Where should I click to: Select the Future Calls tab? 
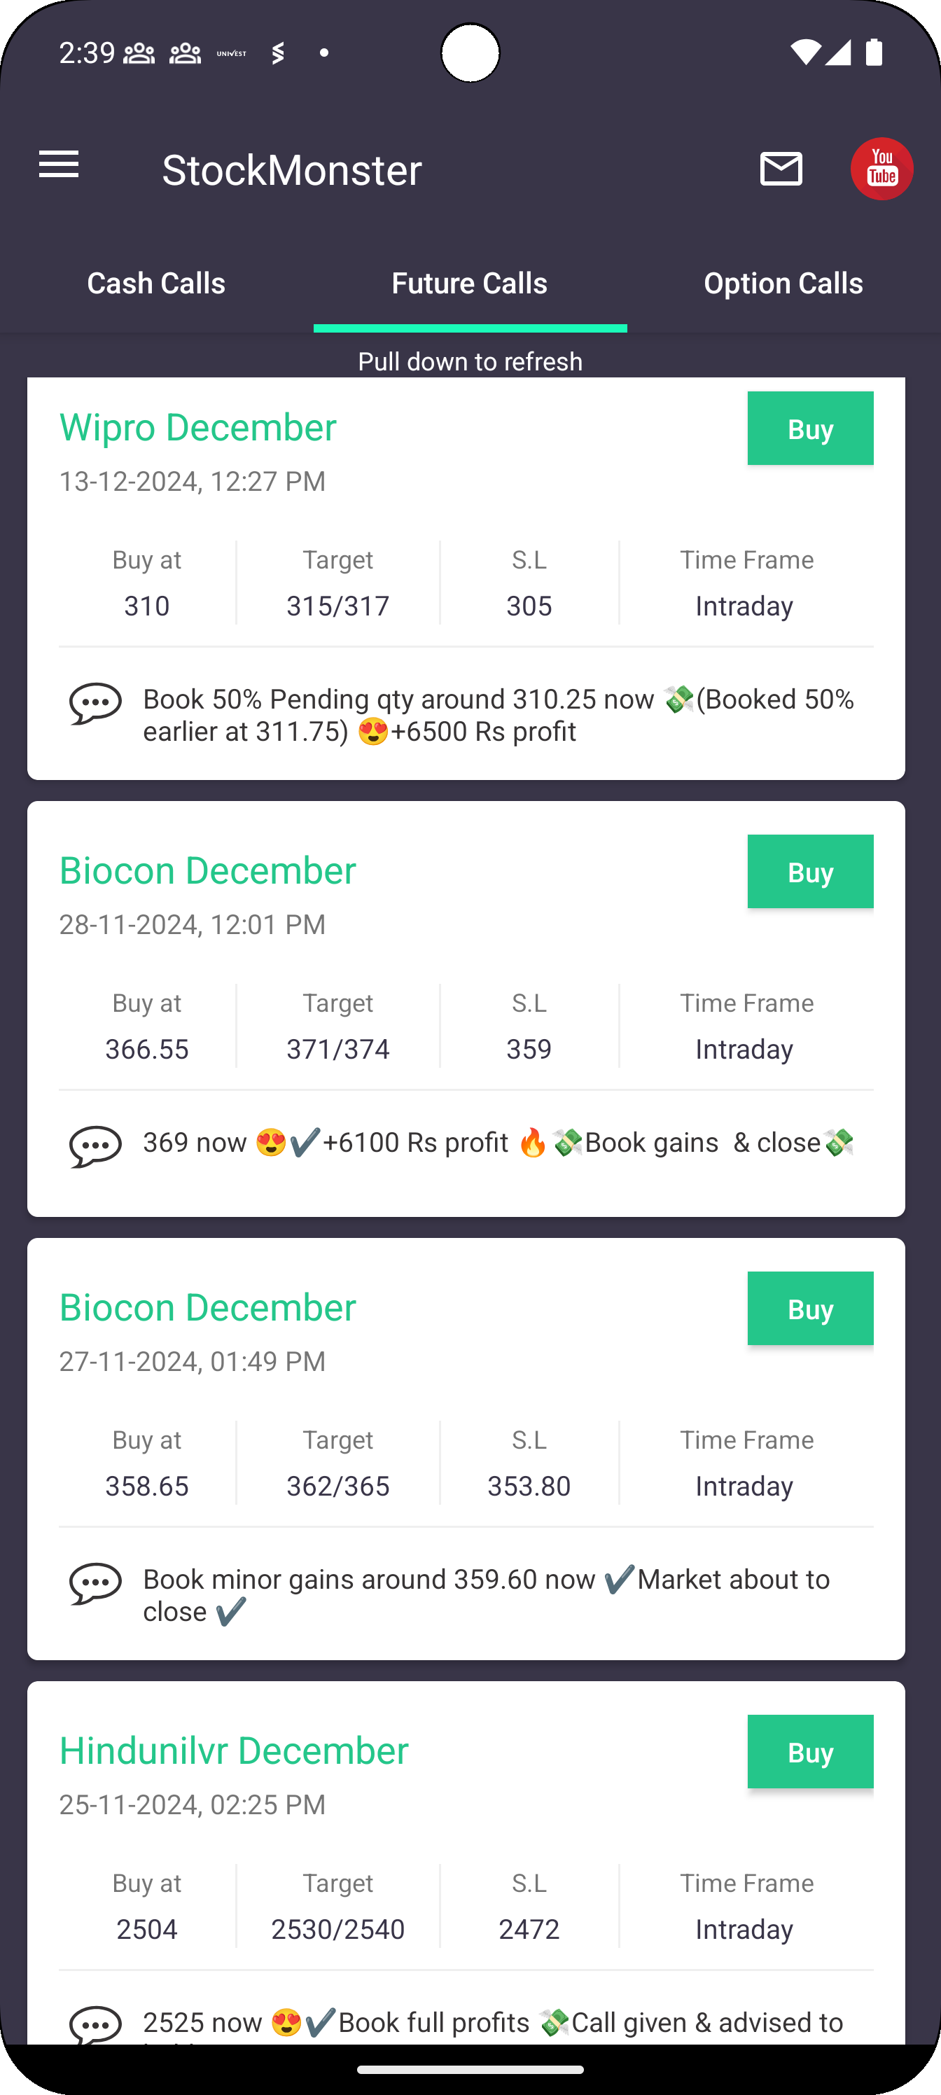[469, 284]
